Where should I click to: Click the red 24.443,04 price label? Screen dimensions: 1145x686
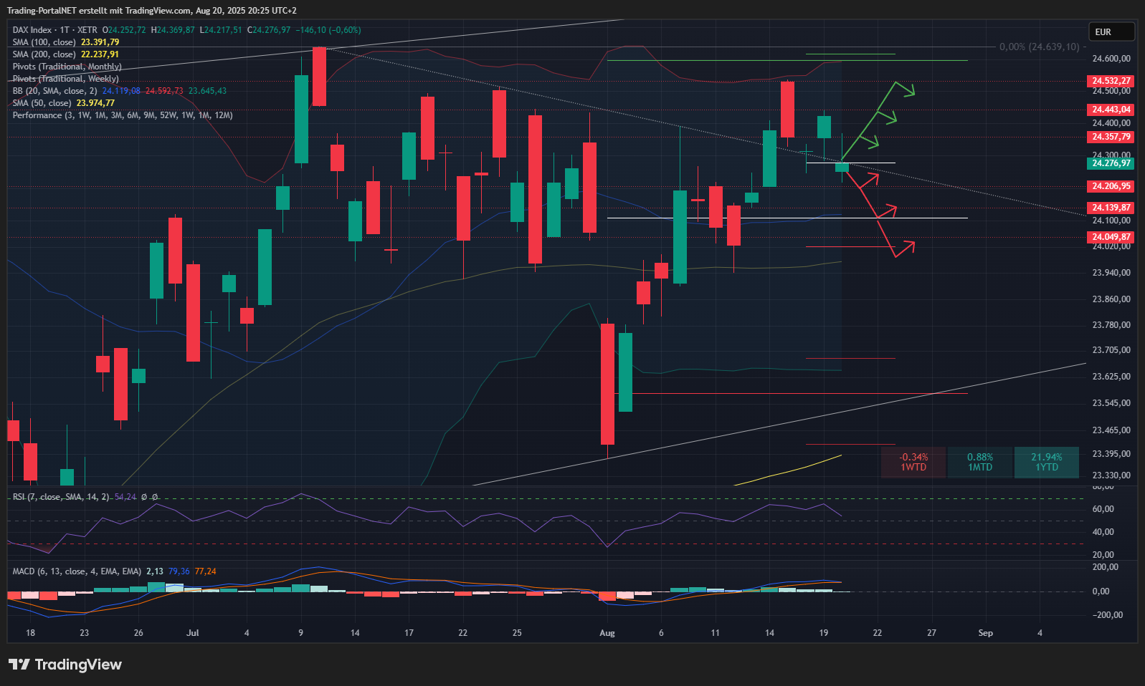pos(1111,110)
